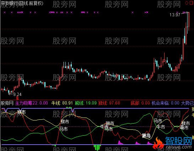Click the 猴线: 97.68 indicator value
Screen dimensions: 194x151
point(109,103)
